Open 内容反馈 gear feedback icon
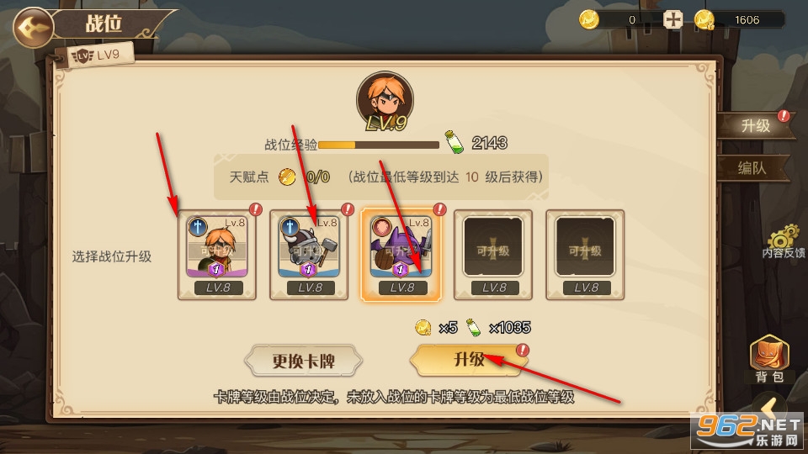The width and height of the screenshot is (808, 454). [x=784, y=241]
